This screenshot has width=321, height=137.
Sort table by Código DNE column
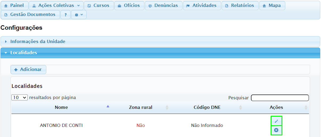pyautogui.click(x=207, y=108)
